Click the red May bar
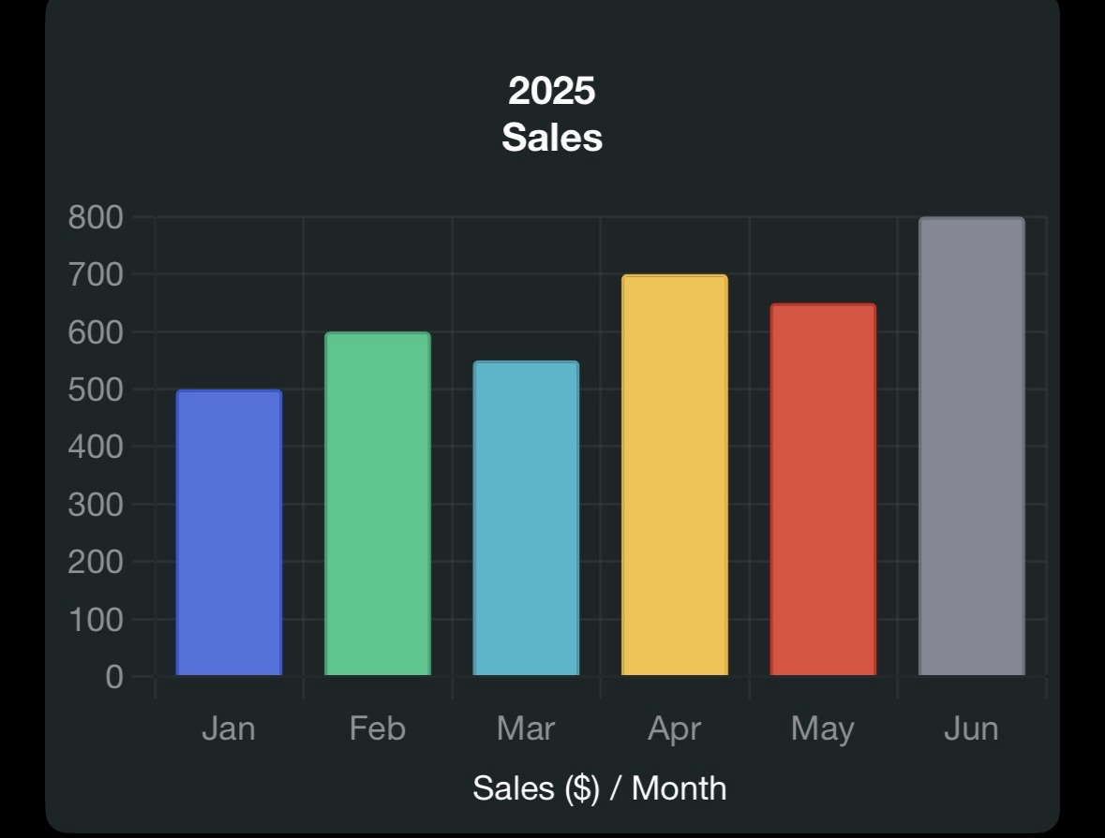Viewport: 1105px width, 838px height. 823,489
